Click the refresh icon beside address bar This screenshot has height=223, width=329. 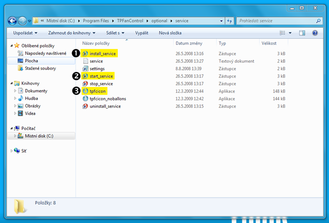(229, 21)
